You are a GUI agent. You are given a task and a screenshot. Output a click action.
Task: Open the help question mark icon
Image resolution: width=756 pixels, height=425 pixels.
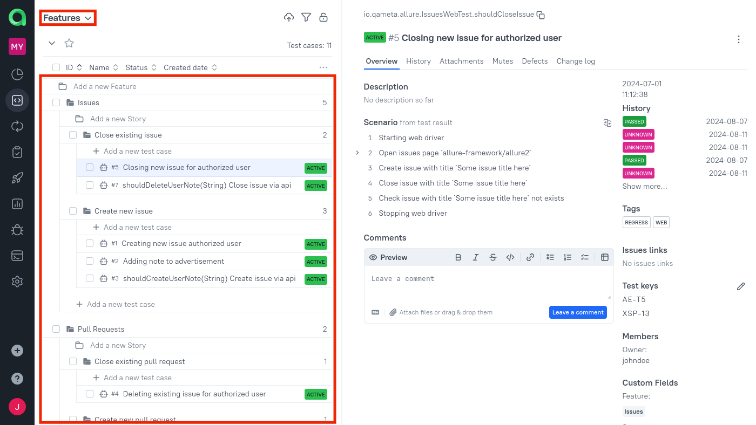pyautogui.click(x=17, y=379)
